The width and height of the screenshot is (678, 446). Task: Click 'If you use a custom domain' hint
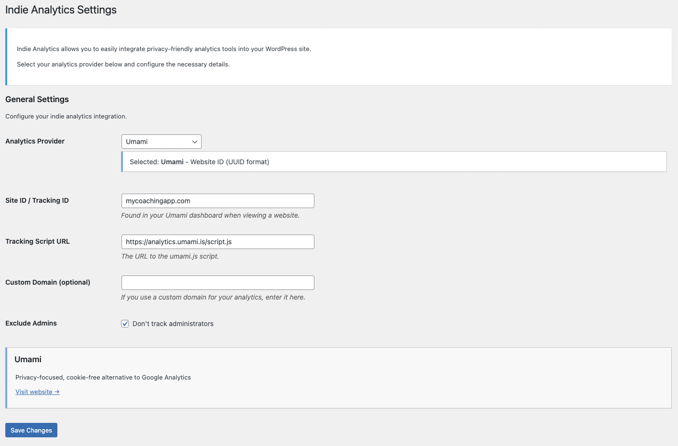[x=213, y=297]
